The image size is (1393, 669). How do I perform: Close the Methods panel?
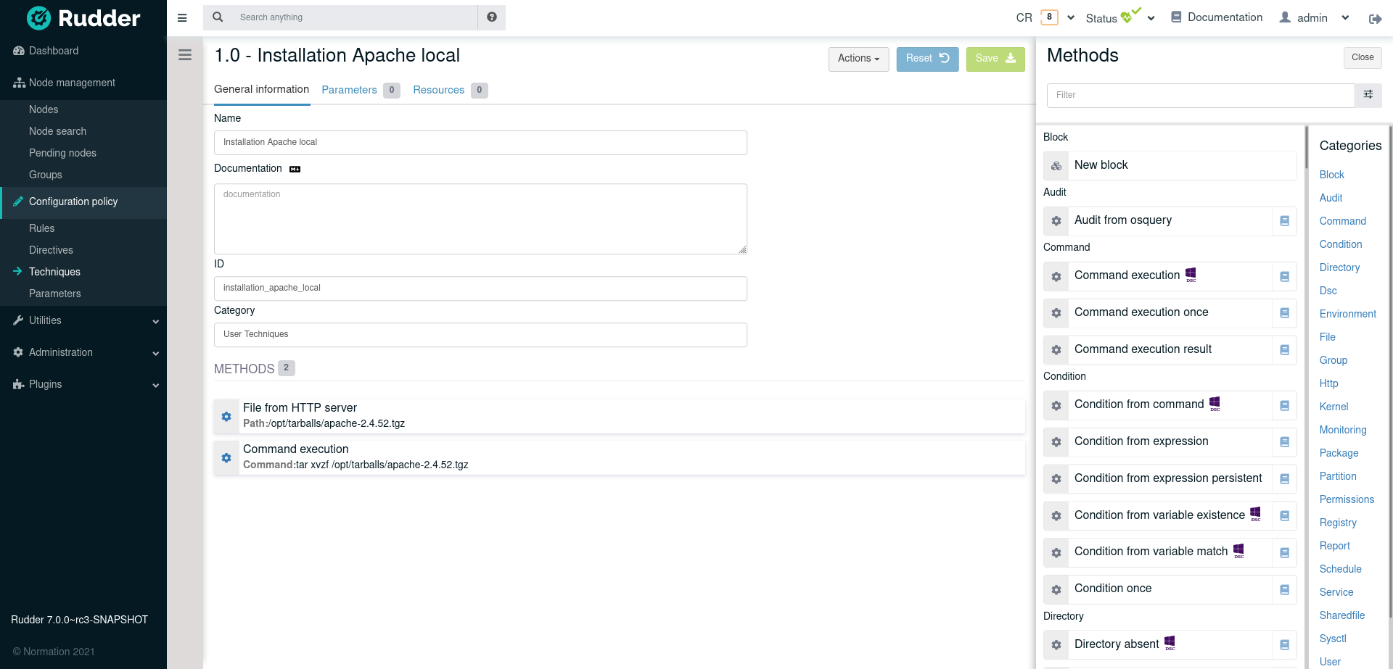(x=1362, y=57)
